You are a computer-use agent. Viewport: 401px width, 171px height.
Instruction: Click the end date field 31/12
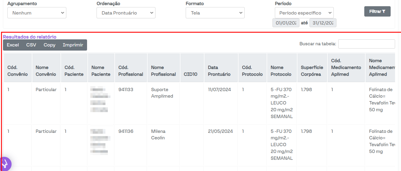(x=323, y=23)
